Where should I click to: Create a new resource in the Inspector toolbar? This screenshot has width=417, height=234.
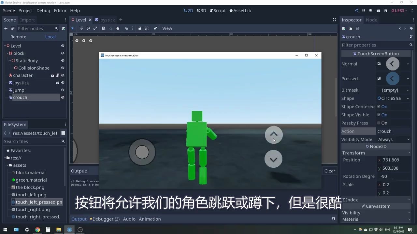point(343,29)
